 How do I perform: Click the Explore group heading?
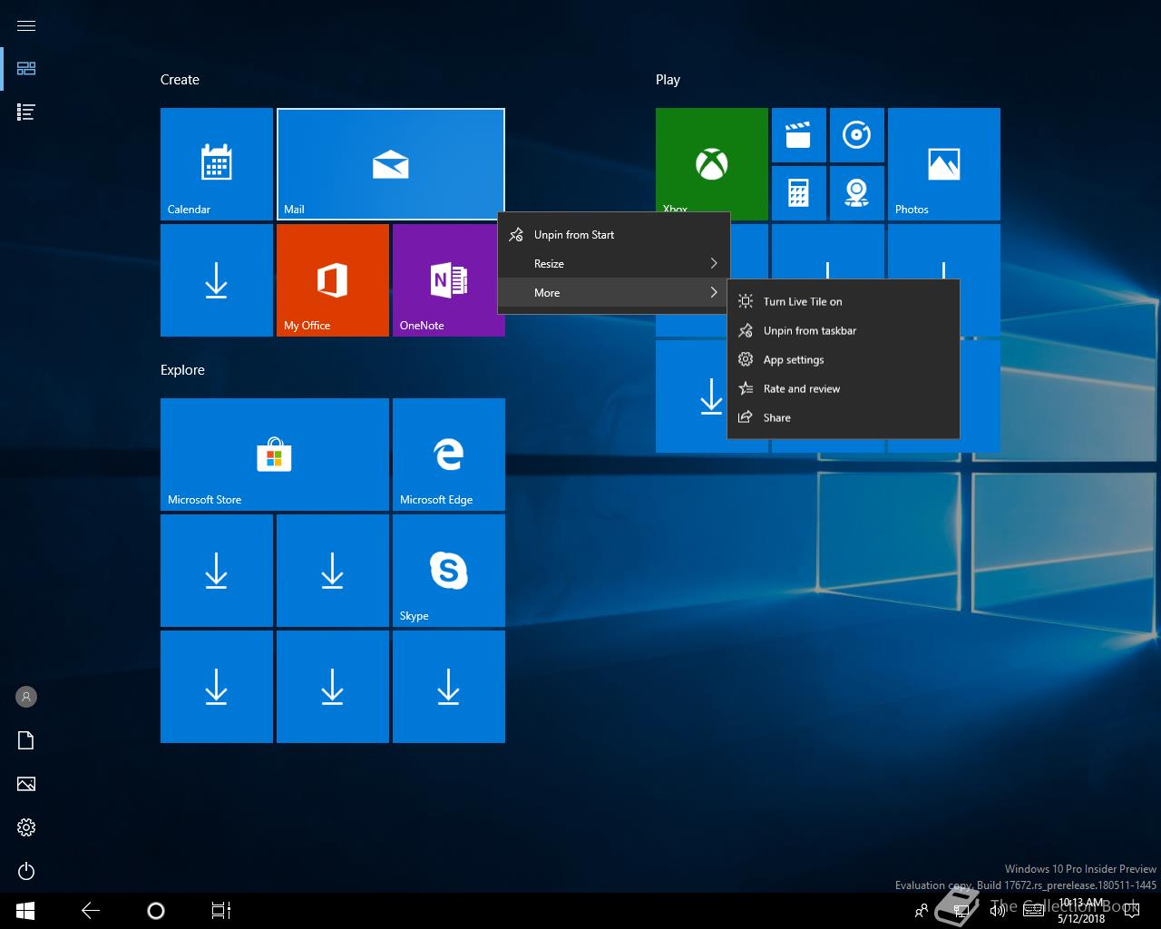182,370
